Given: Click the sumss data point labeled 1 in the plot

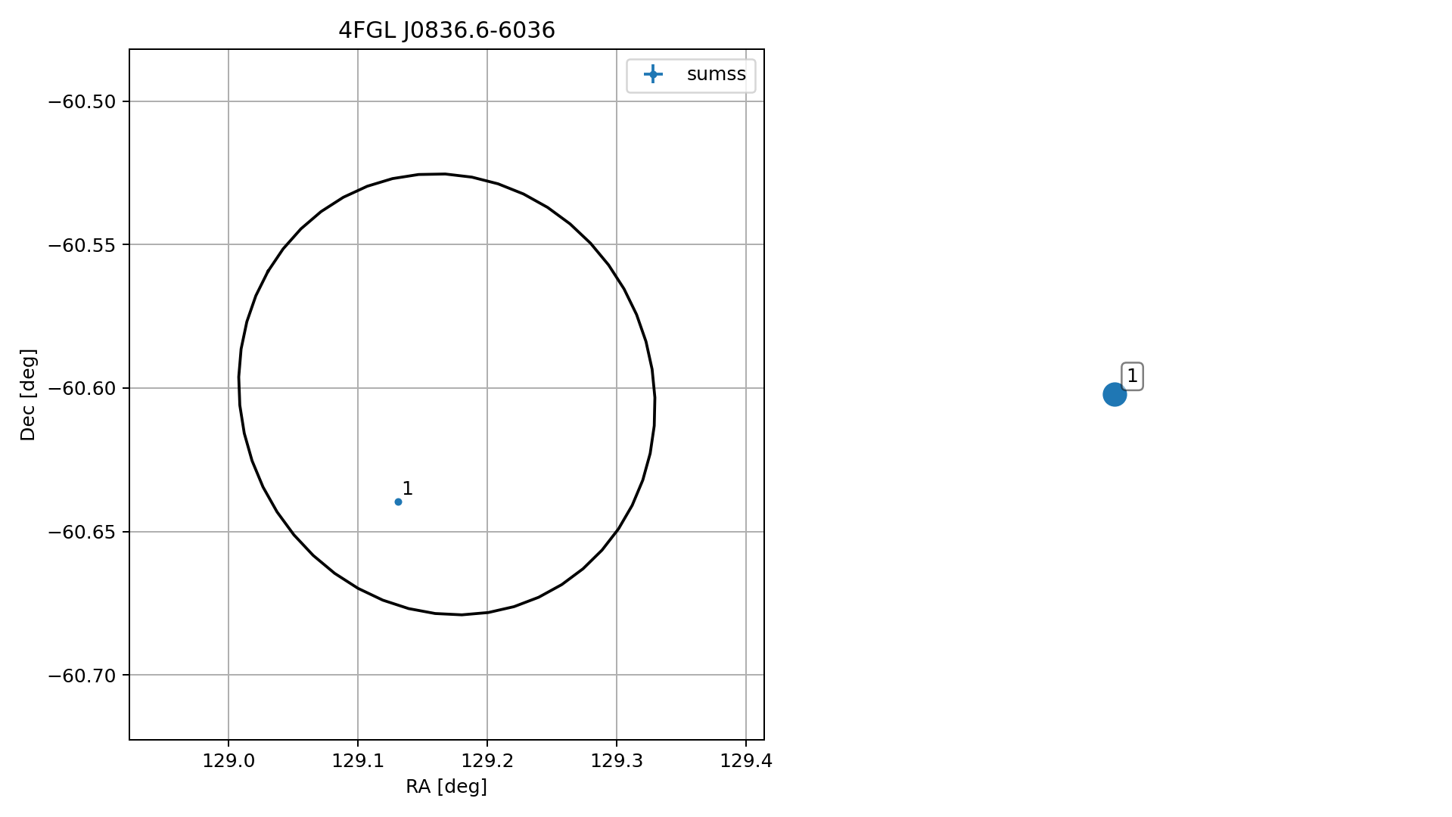Looking at the screenshot, I should tap(398, 502).
